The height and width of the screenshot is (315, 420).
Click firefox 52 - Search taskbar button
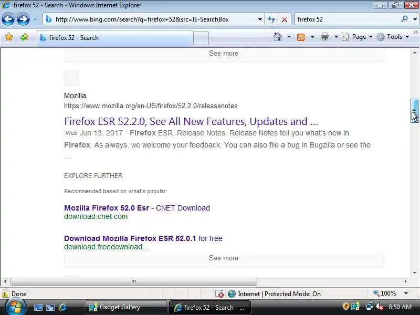point(210,307)
